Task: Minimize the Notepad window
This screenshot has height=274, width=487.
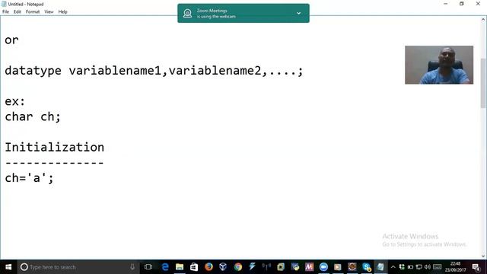Action: (446, 4)
